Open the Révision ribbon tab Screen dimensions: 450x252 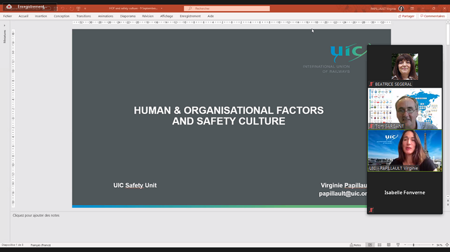click(x=148, y=16)
